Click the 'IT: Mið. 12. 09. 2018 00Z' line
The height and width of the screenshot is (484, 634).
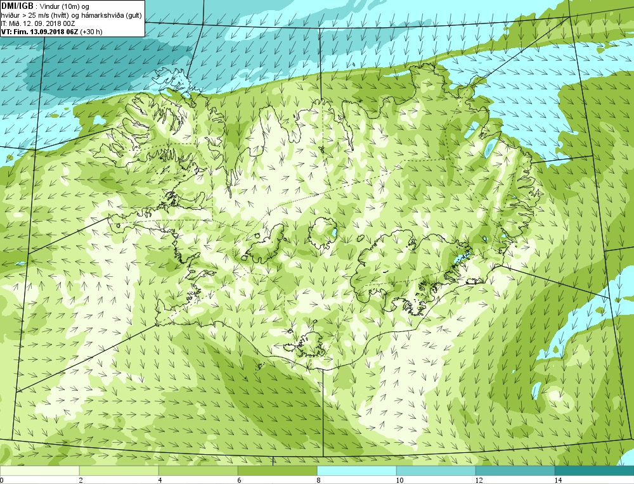click(37, 23)
